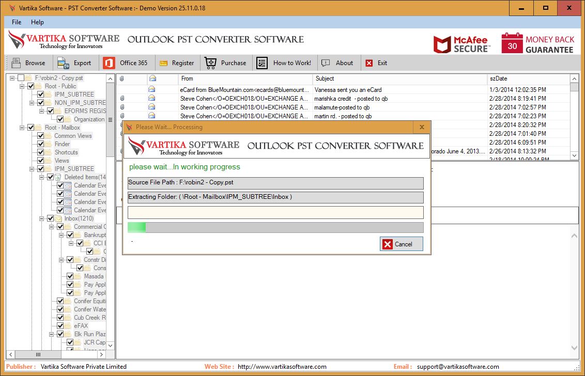
Task: Close the Please Wait... Processing dialog
Action: click(422, 127)
